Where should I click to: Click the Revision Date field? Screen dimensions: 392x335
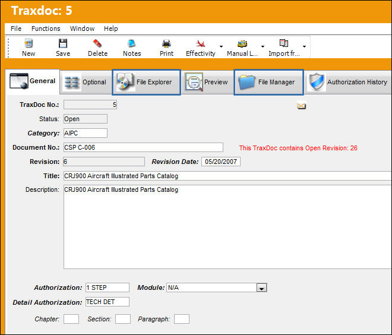click(x=221, y=162)
